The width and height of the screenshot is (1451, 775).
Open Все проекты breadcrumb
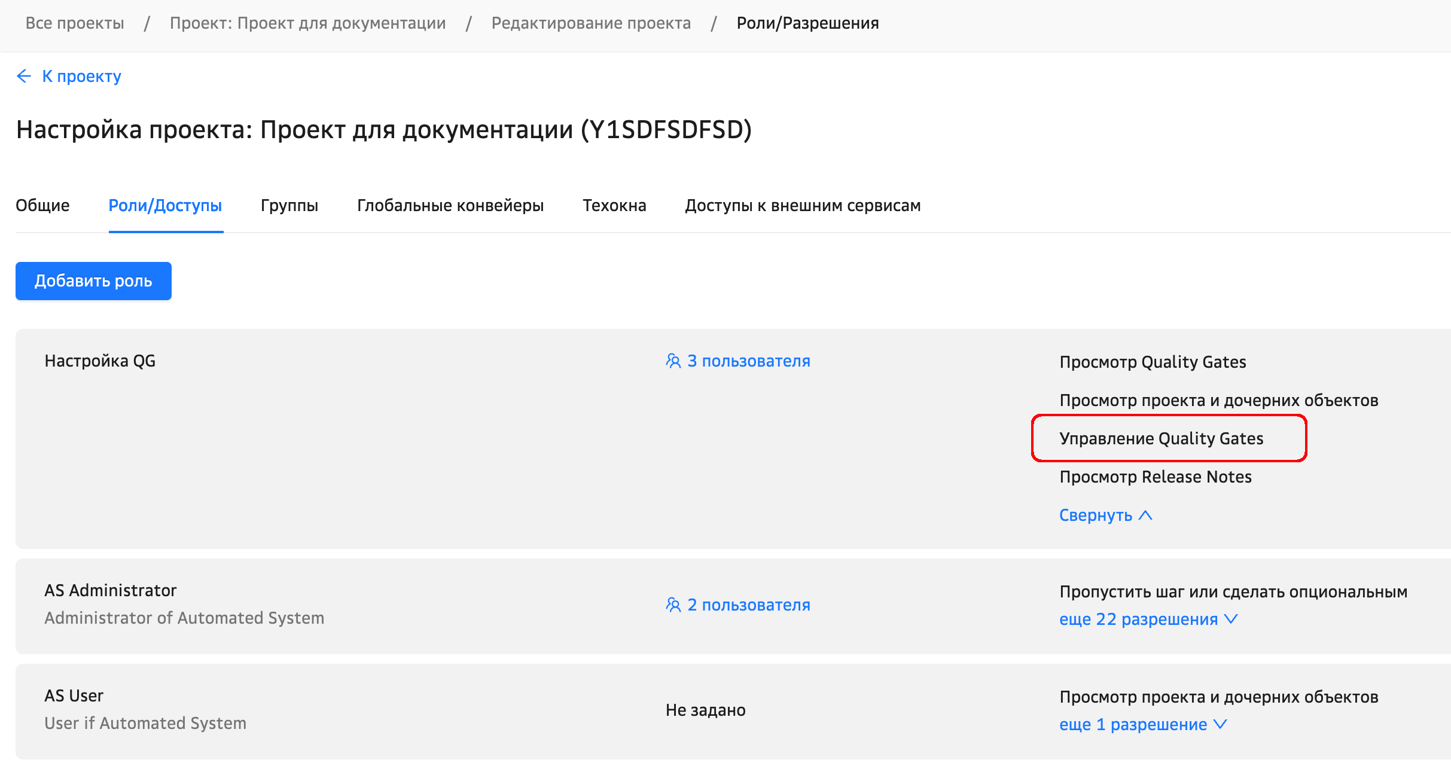tap(75, 23)
